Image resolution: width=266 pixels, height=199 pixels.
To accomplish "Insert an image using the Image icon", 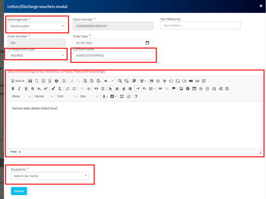I will [x=181, y=89].
